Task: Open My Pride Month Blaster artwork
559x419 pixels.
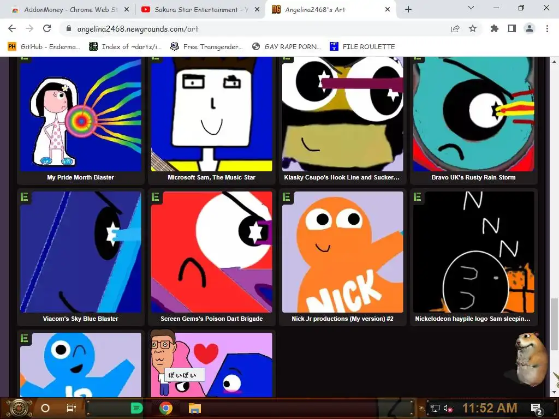Action: tap(81, 114)
